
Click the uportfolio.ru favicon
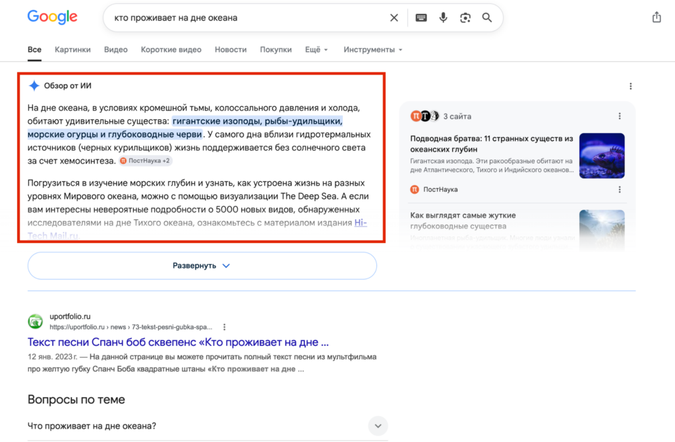(36, 321)
